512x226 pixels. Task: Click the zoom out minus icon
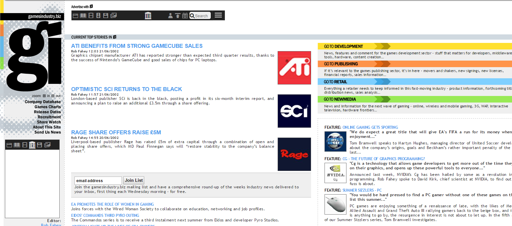coord(53,96)
